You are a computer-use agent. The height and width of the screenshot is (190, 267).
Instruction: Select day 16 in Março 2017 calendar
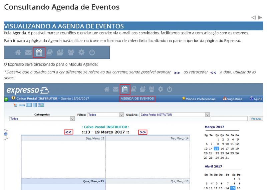point(222,149)
